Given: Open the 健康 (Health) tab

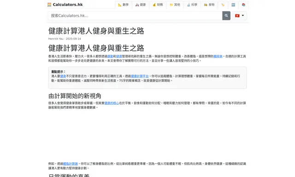Looking at the screenshot, I should [141, 5].
